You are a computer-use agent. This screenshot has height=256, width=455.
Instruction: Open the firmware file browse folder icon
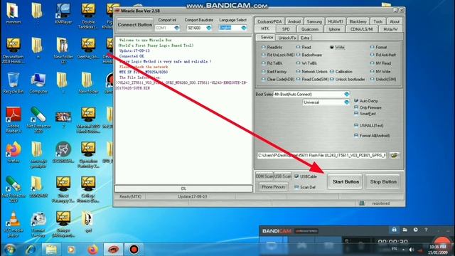pos(394,155)
